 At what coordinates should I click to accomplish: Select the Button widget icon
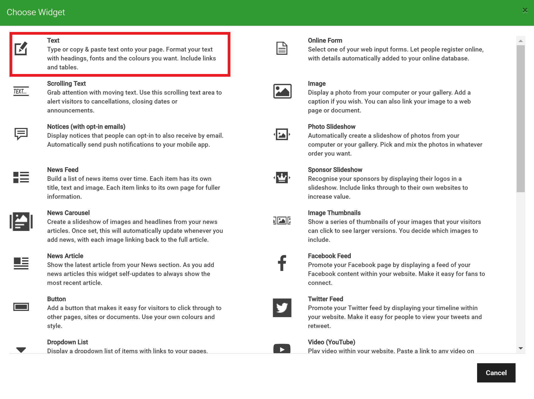pos(21,307)
